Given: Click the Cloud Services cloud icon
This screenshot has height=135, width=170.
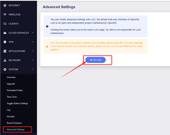Looking at the screenshot, I should tap(5, 33).
